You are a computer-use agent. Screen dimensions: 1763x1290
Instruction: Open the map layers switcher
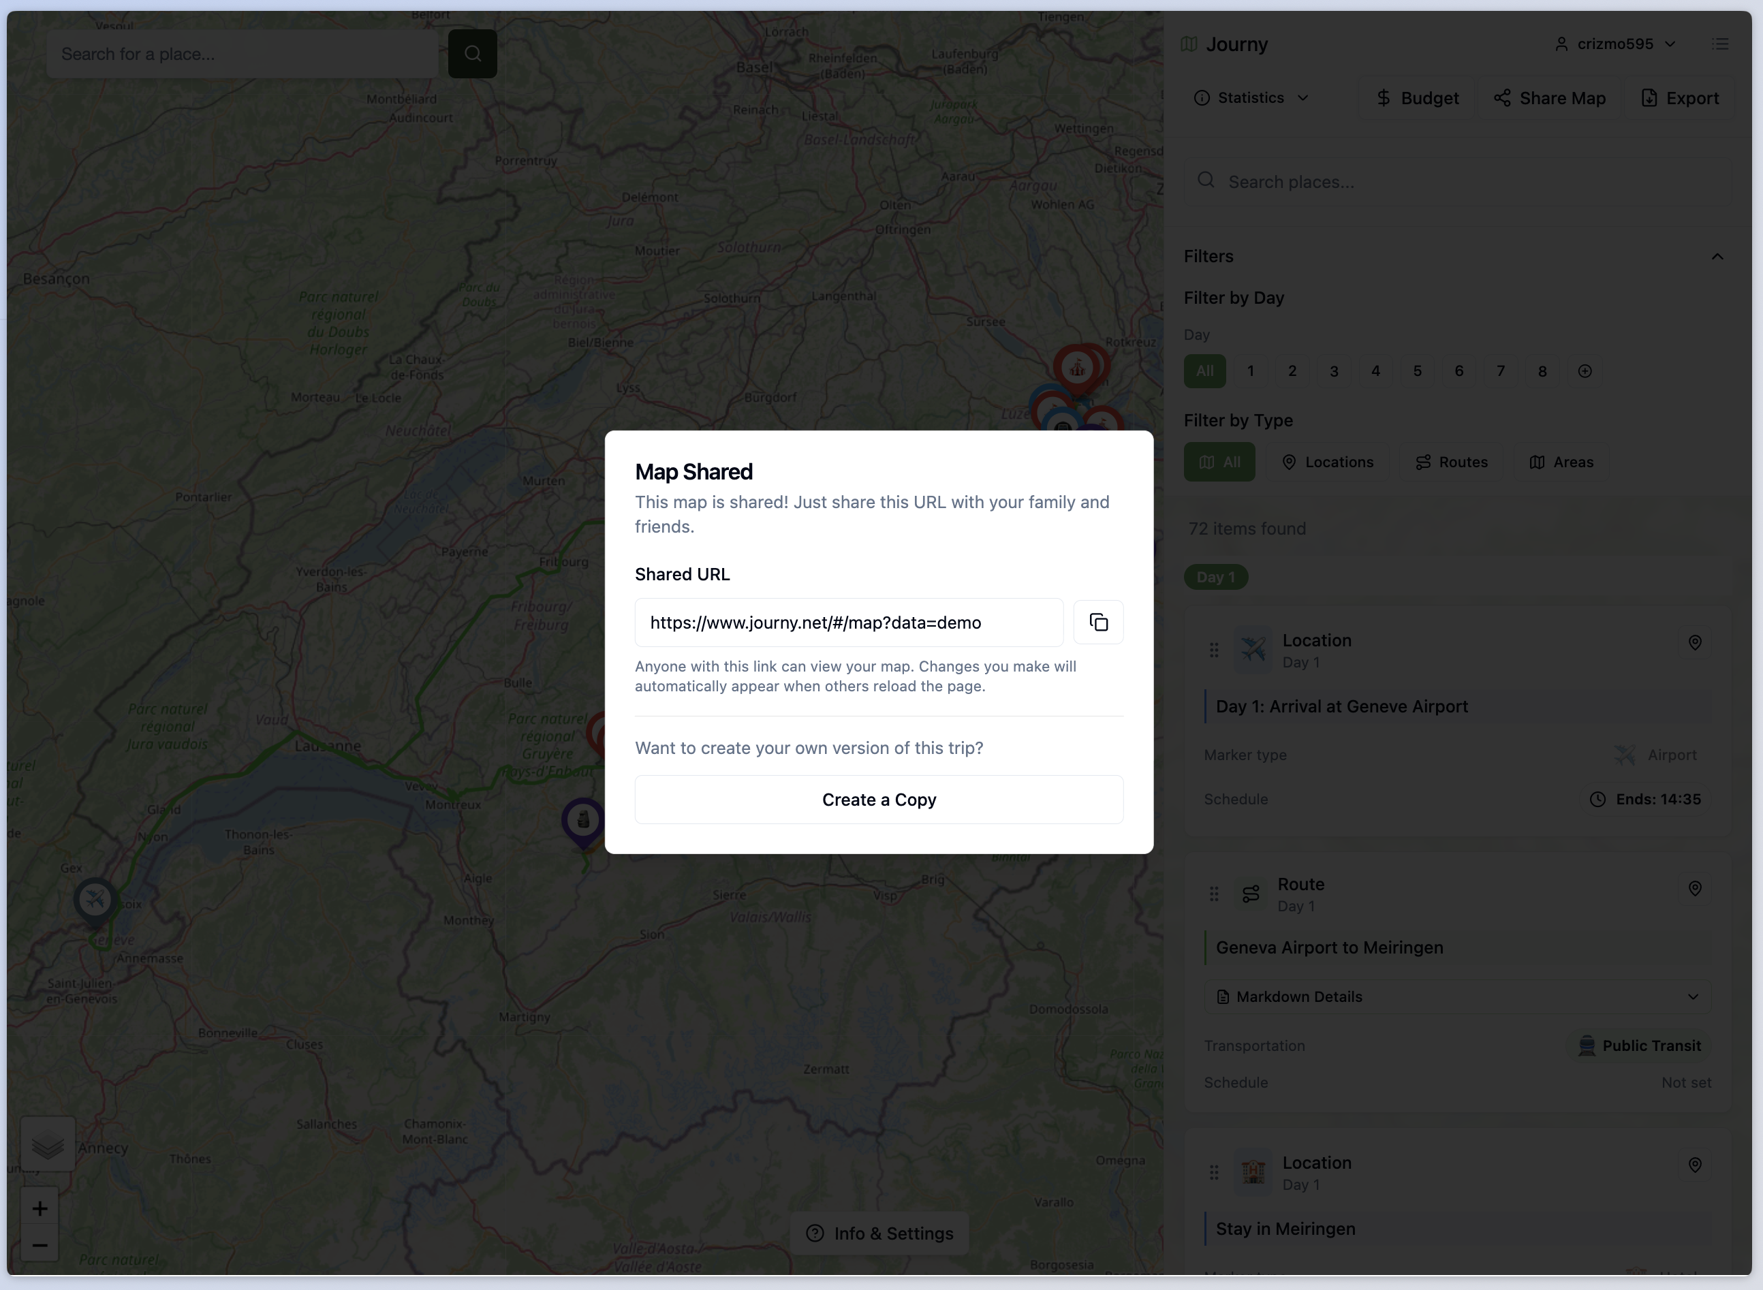48,1146
